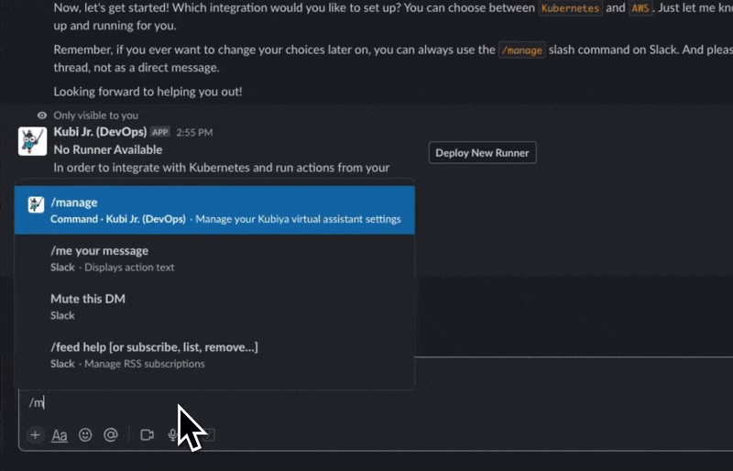This screenshot has width=733, height=471.
Task: Toggle text formatting with the Aa icon
Action: click(x=60, y=435)
